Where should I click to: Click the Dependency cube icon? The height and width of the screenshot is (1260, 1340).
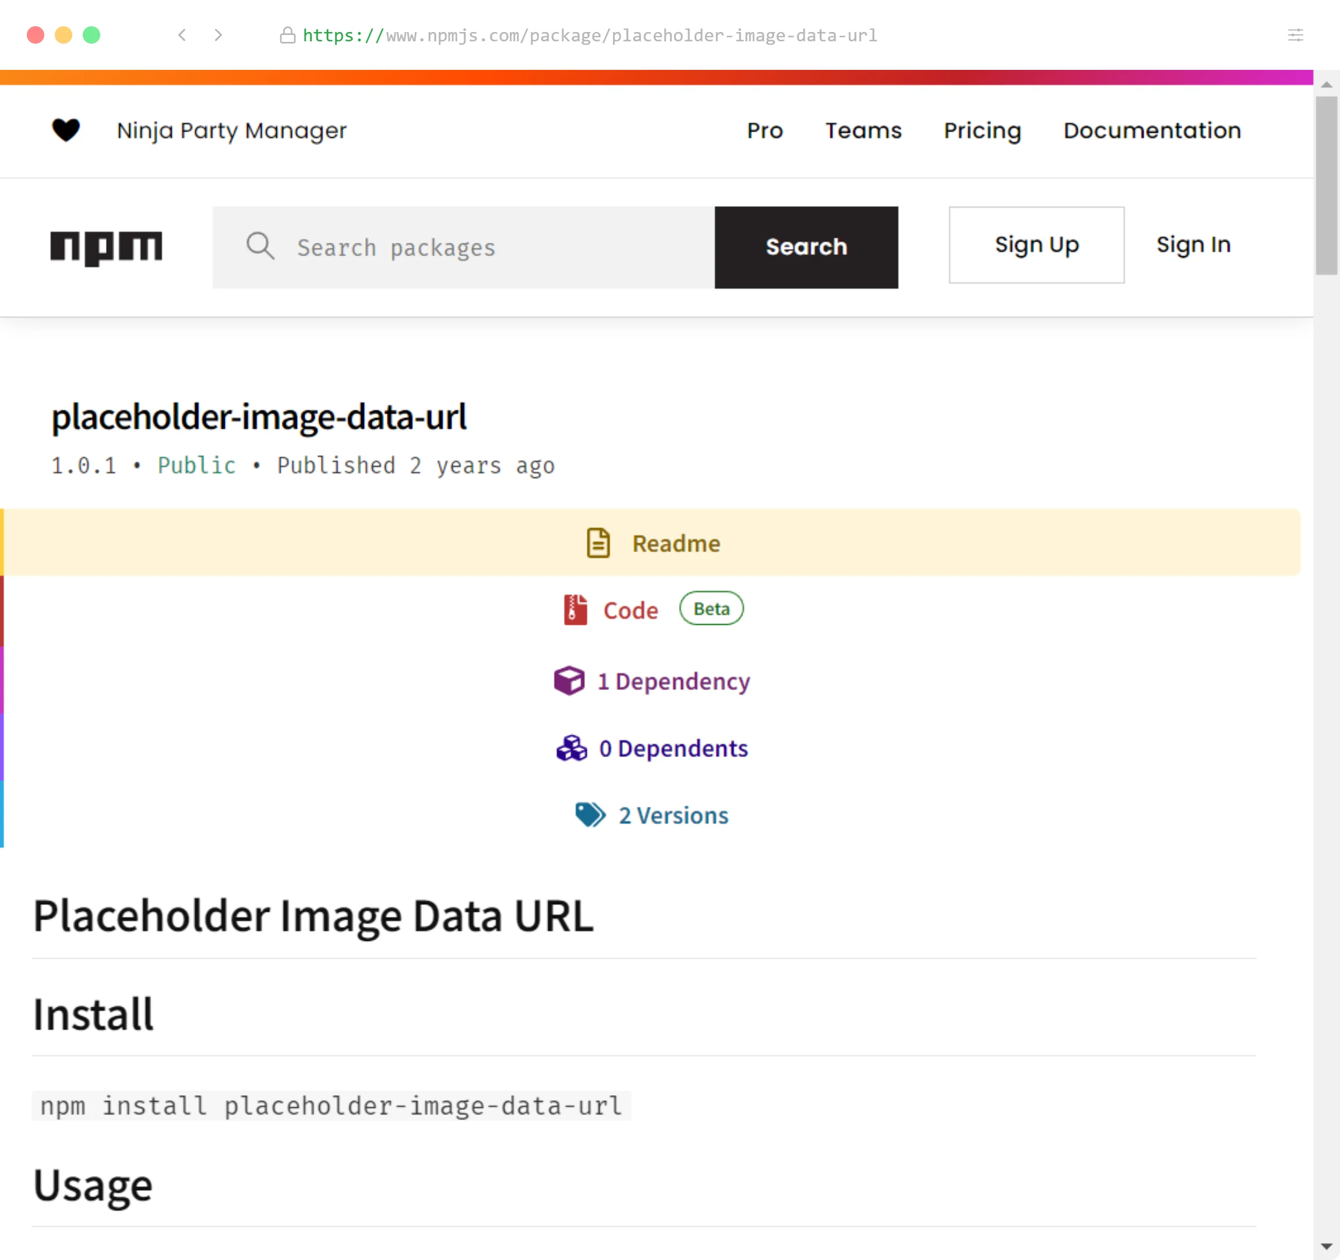point(570,681)
